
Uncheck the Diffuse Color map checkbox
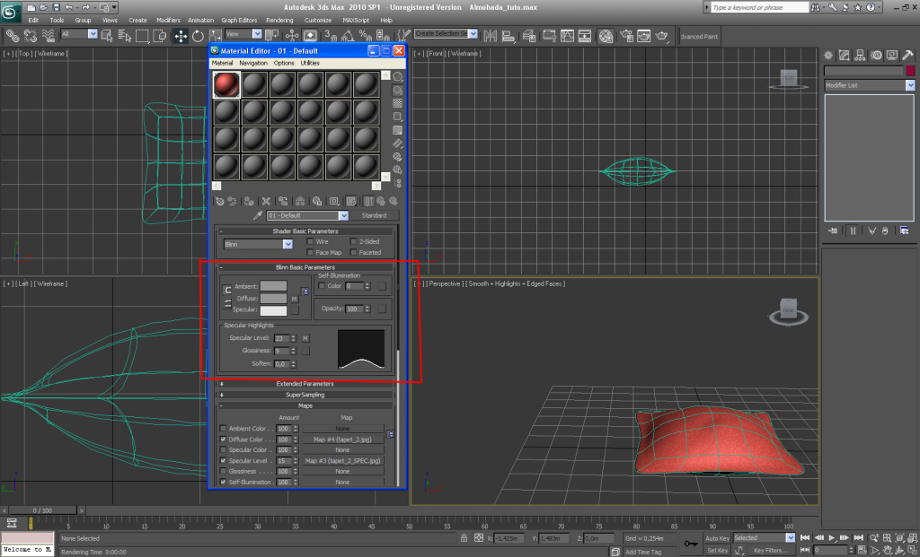[223, 440]
